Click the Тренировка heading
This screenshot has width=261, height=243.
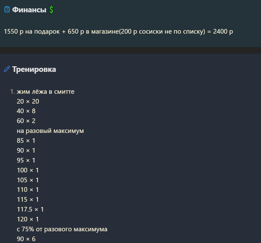tap(34, 69)
